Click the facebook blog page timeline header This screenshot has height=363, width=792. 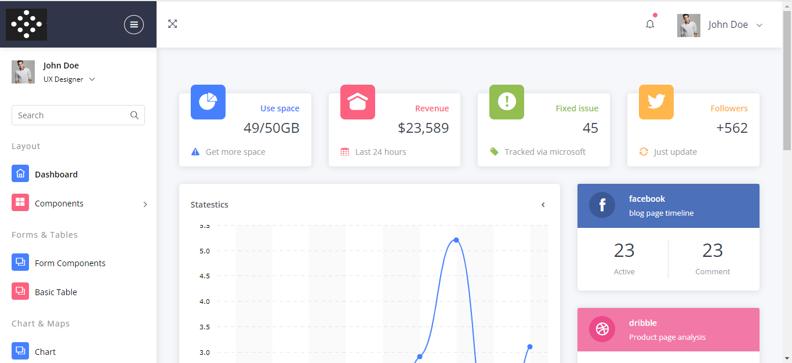point(669,206)
